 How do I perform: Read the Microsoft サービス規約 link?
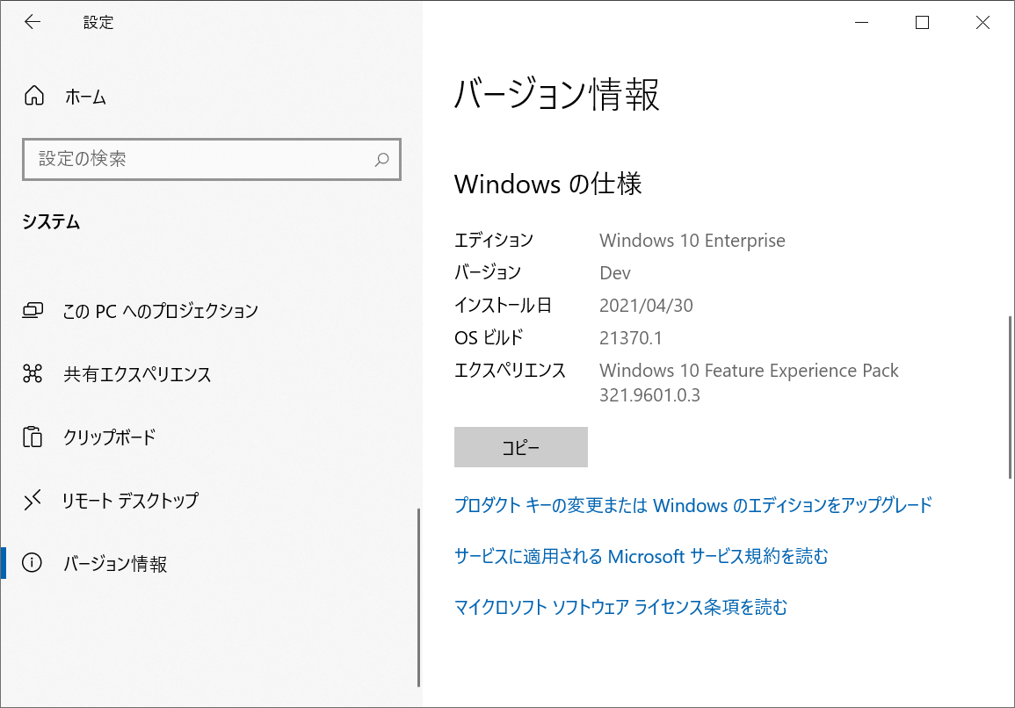[x=641, y=556]
